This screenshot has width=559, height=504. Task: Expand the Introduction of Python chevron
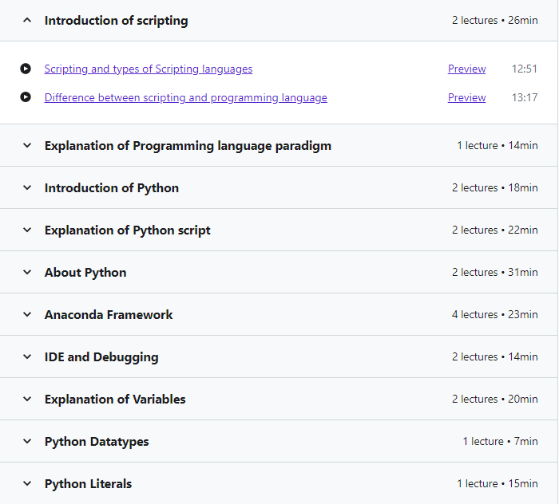pos(27,188)
